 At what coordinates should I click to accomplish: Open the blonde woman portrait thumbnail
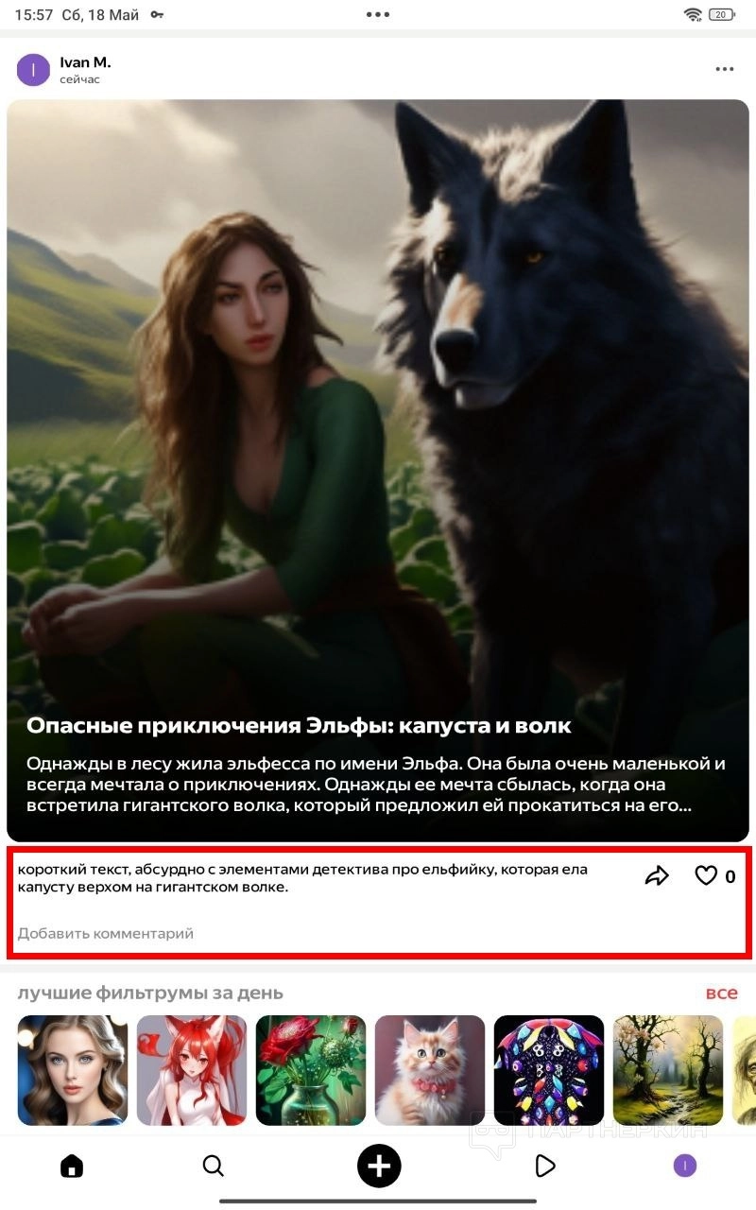click(73, 1070)
